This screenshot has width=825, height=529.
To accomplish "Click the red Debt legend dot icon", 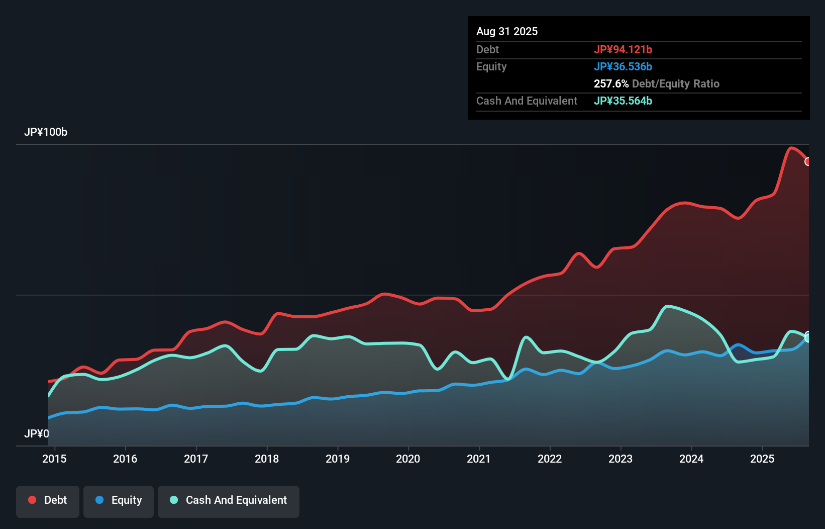I will coord(31,500).
